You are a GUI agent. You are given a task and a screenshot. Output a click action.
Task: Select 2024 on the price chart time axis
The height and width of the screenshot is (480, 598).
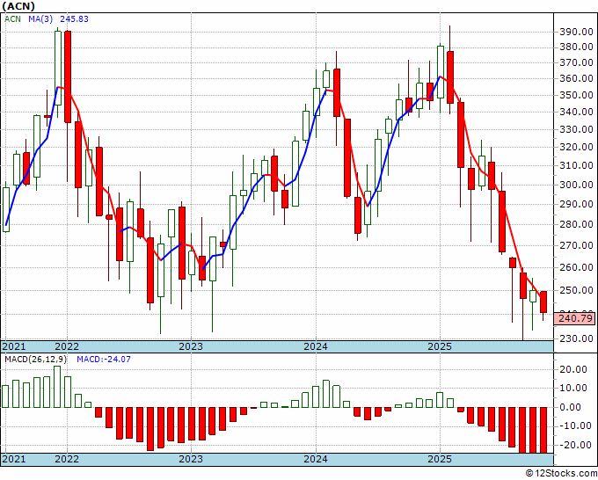[316, 346]
